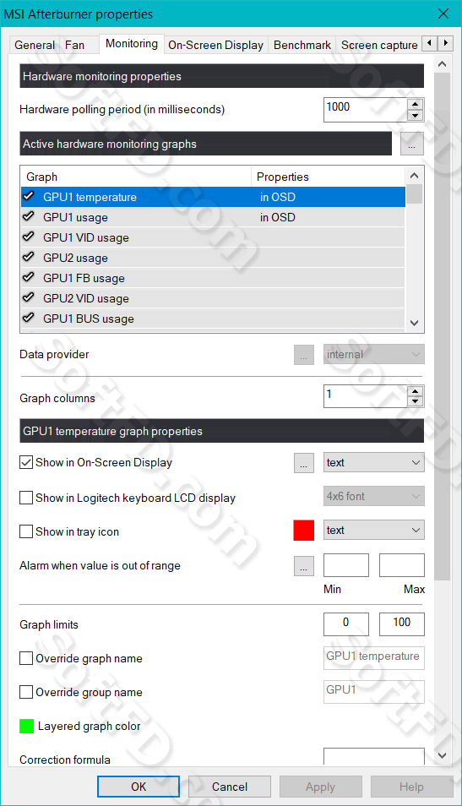Screen dimensions: 462x806
Task: Click left arrow to scroll tabs
Action: (430, 43)
